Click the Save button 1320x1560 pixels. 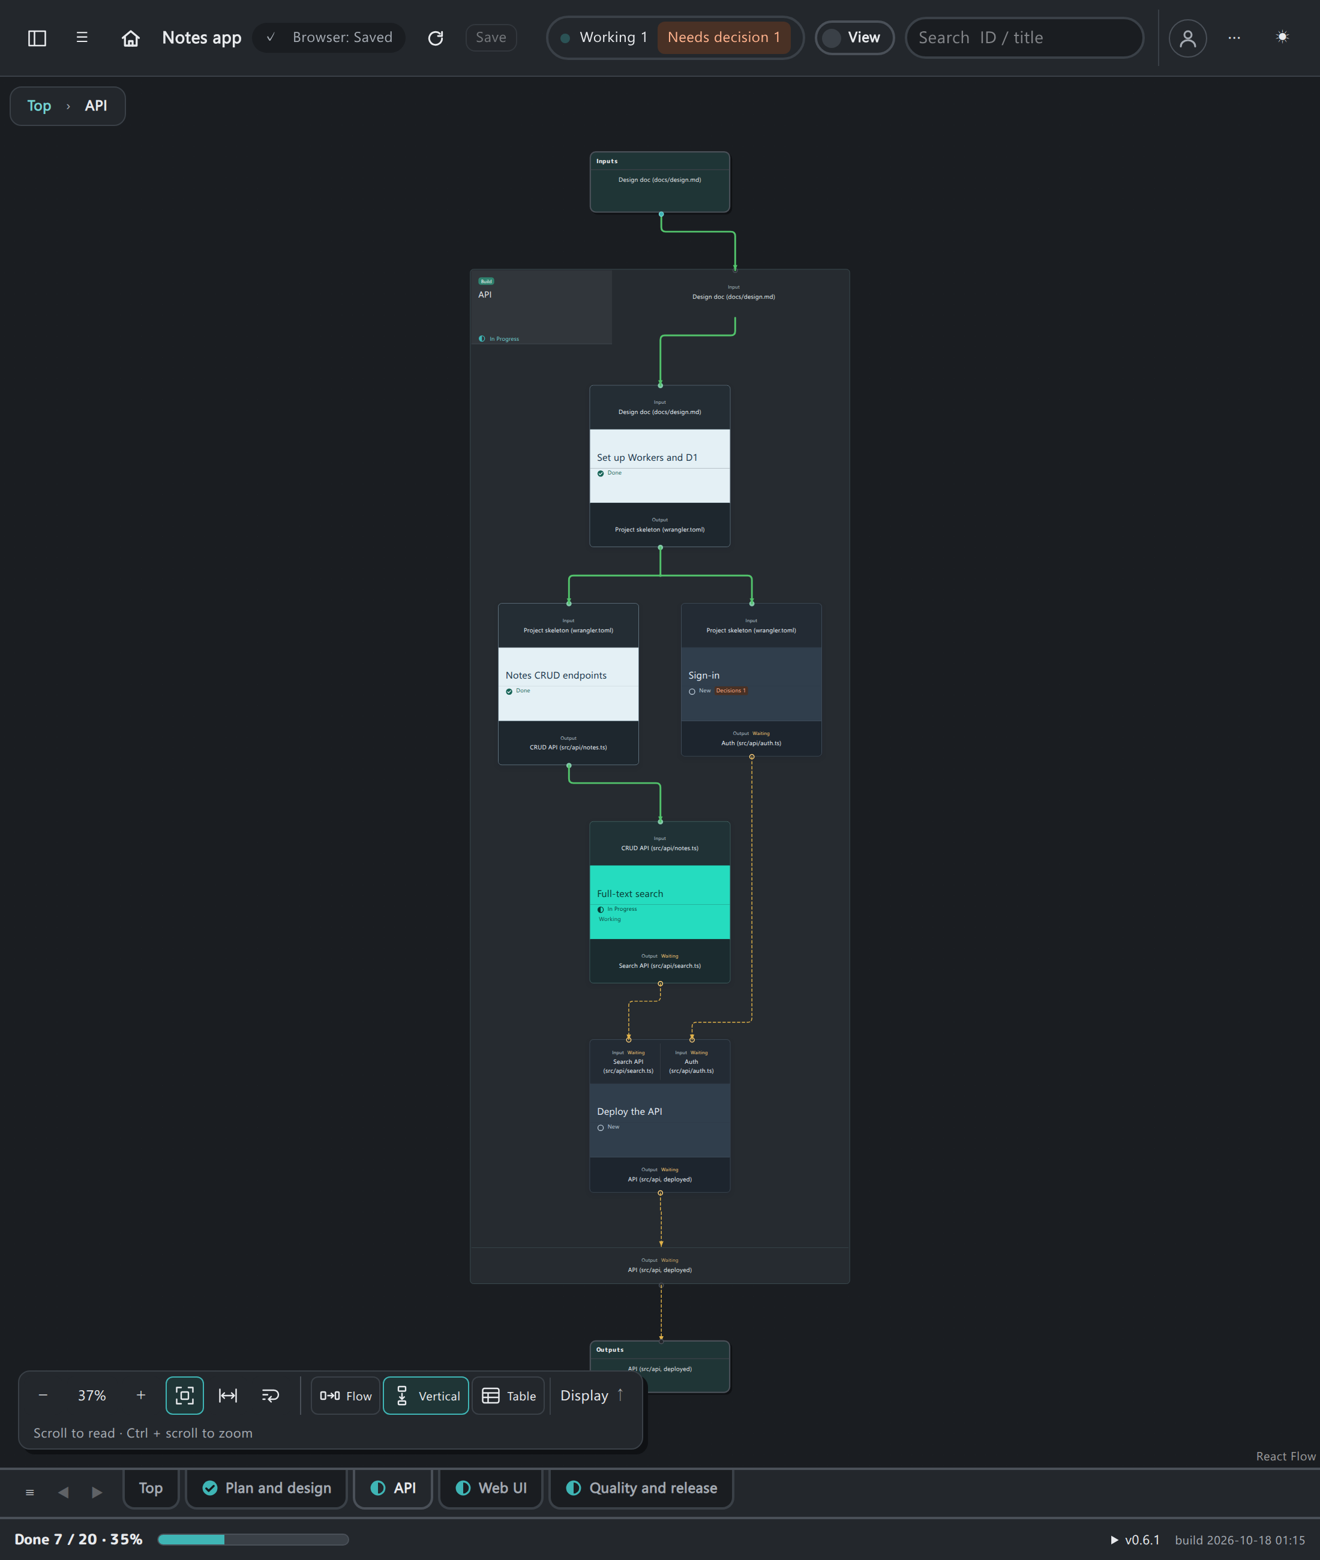click(491, 37)
